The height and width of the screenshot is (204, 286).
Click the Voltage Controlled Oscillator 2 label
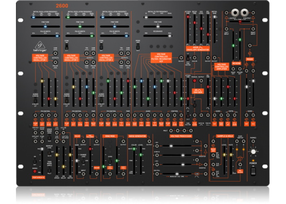71,58
